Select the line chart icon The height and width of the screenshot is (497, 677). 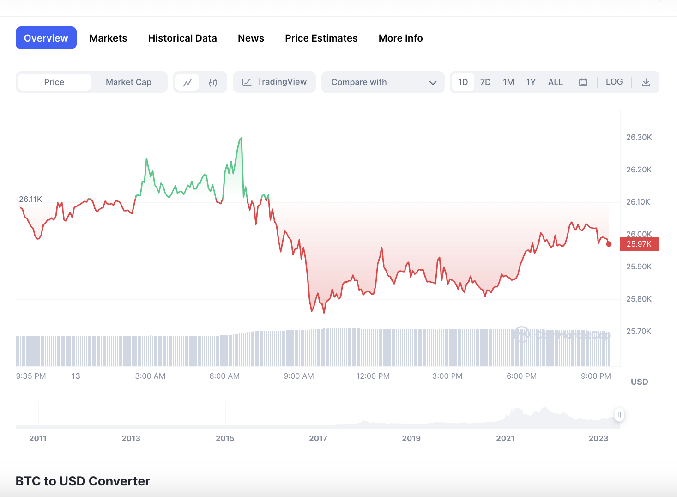coord(187,82)
